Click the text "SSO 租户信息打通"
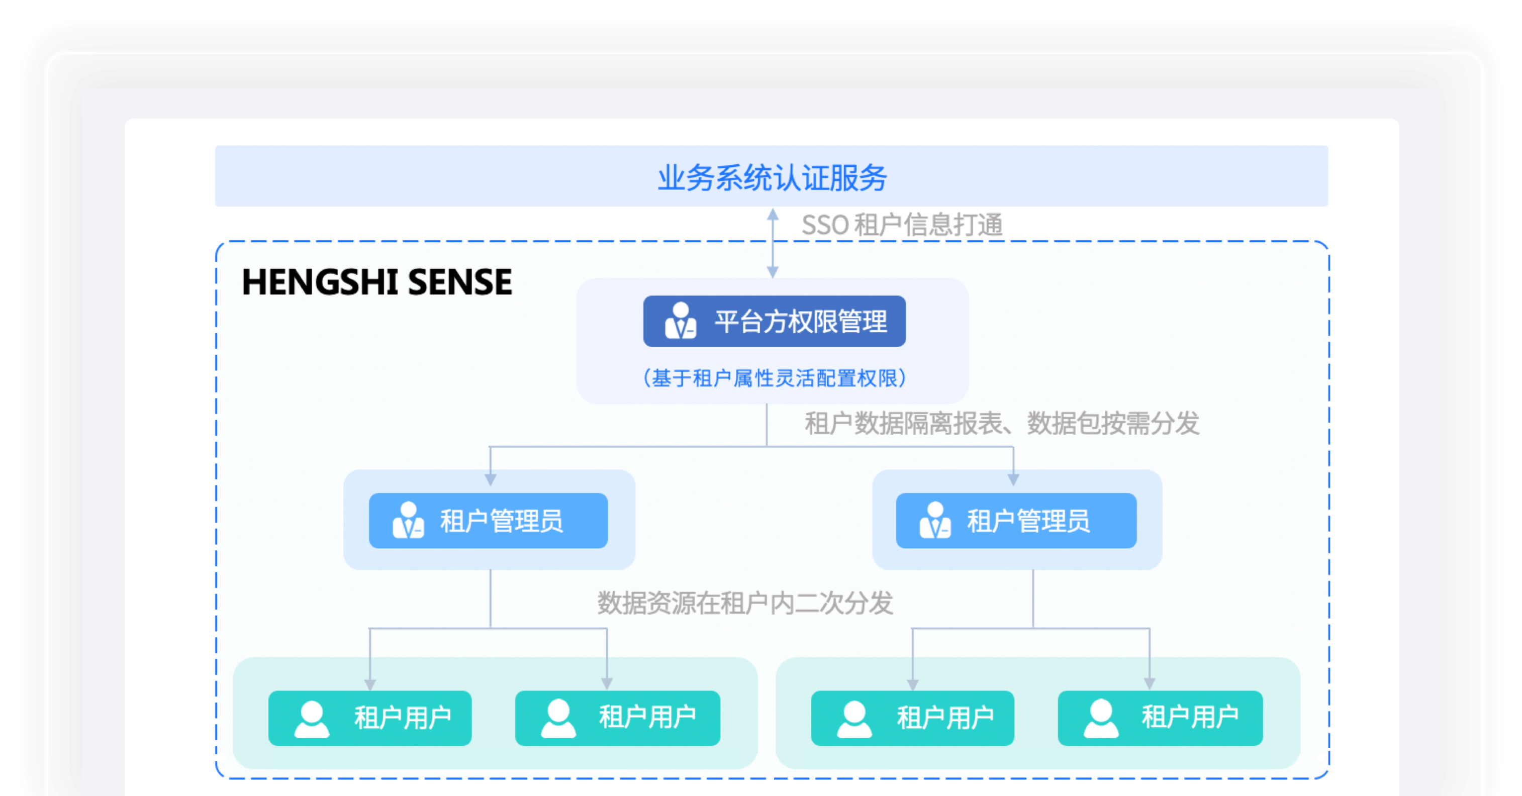The width and height of the screenshot is (1522, 796). 902,225
